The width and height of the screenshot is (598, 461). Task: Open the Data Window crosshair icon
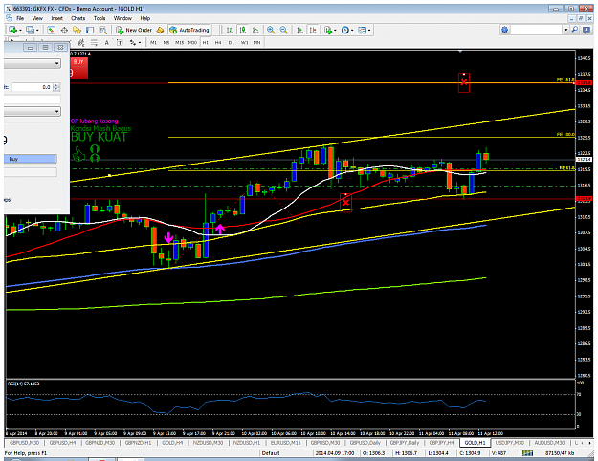64,30
